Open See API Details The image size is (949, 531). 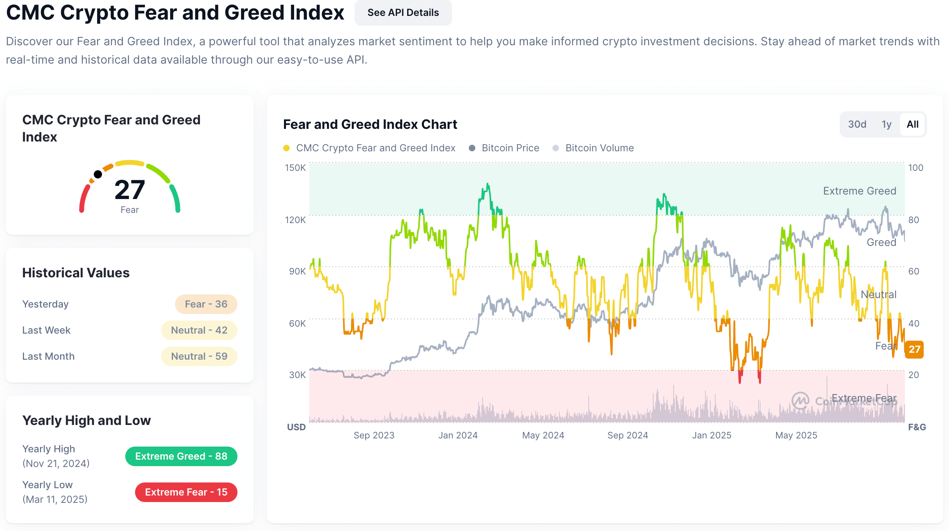point(403,13)
